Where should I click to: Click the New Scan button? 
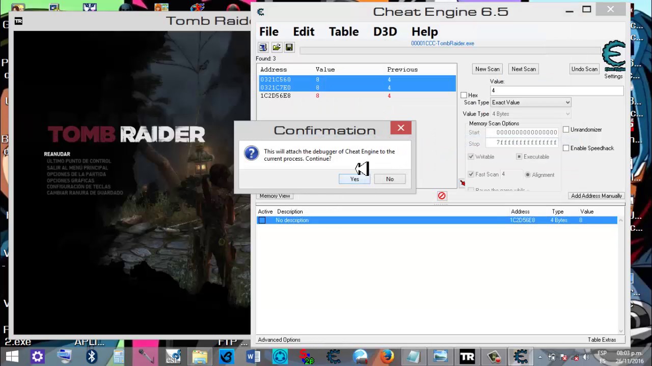(487, 69)
